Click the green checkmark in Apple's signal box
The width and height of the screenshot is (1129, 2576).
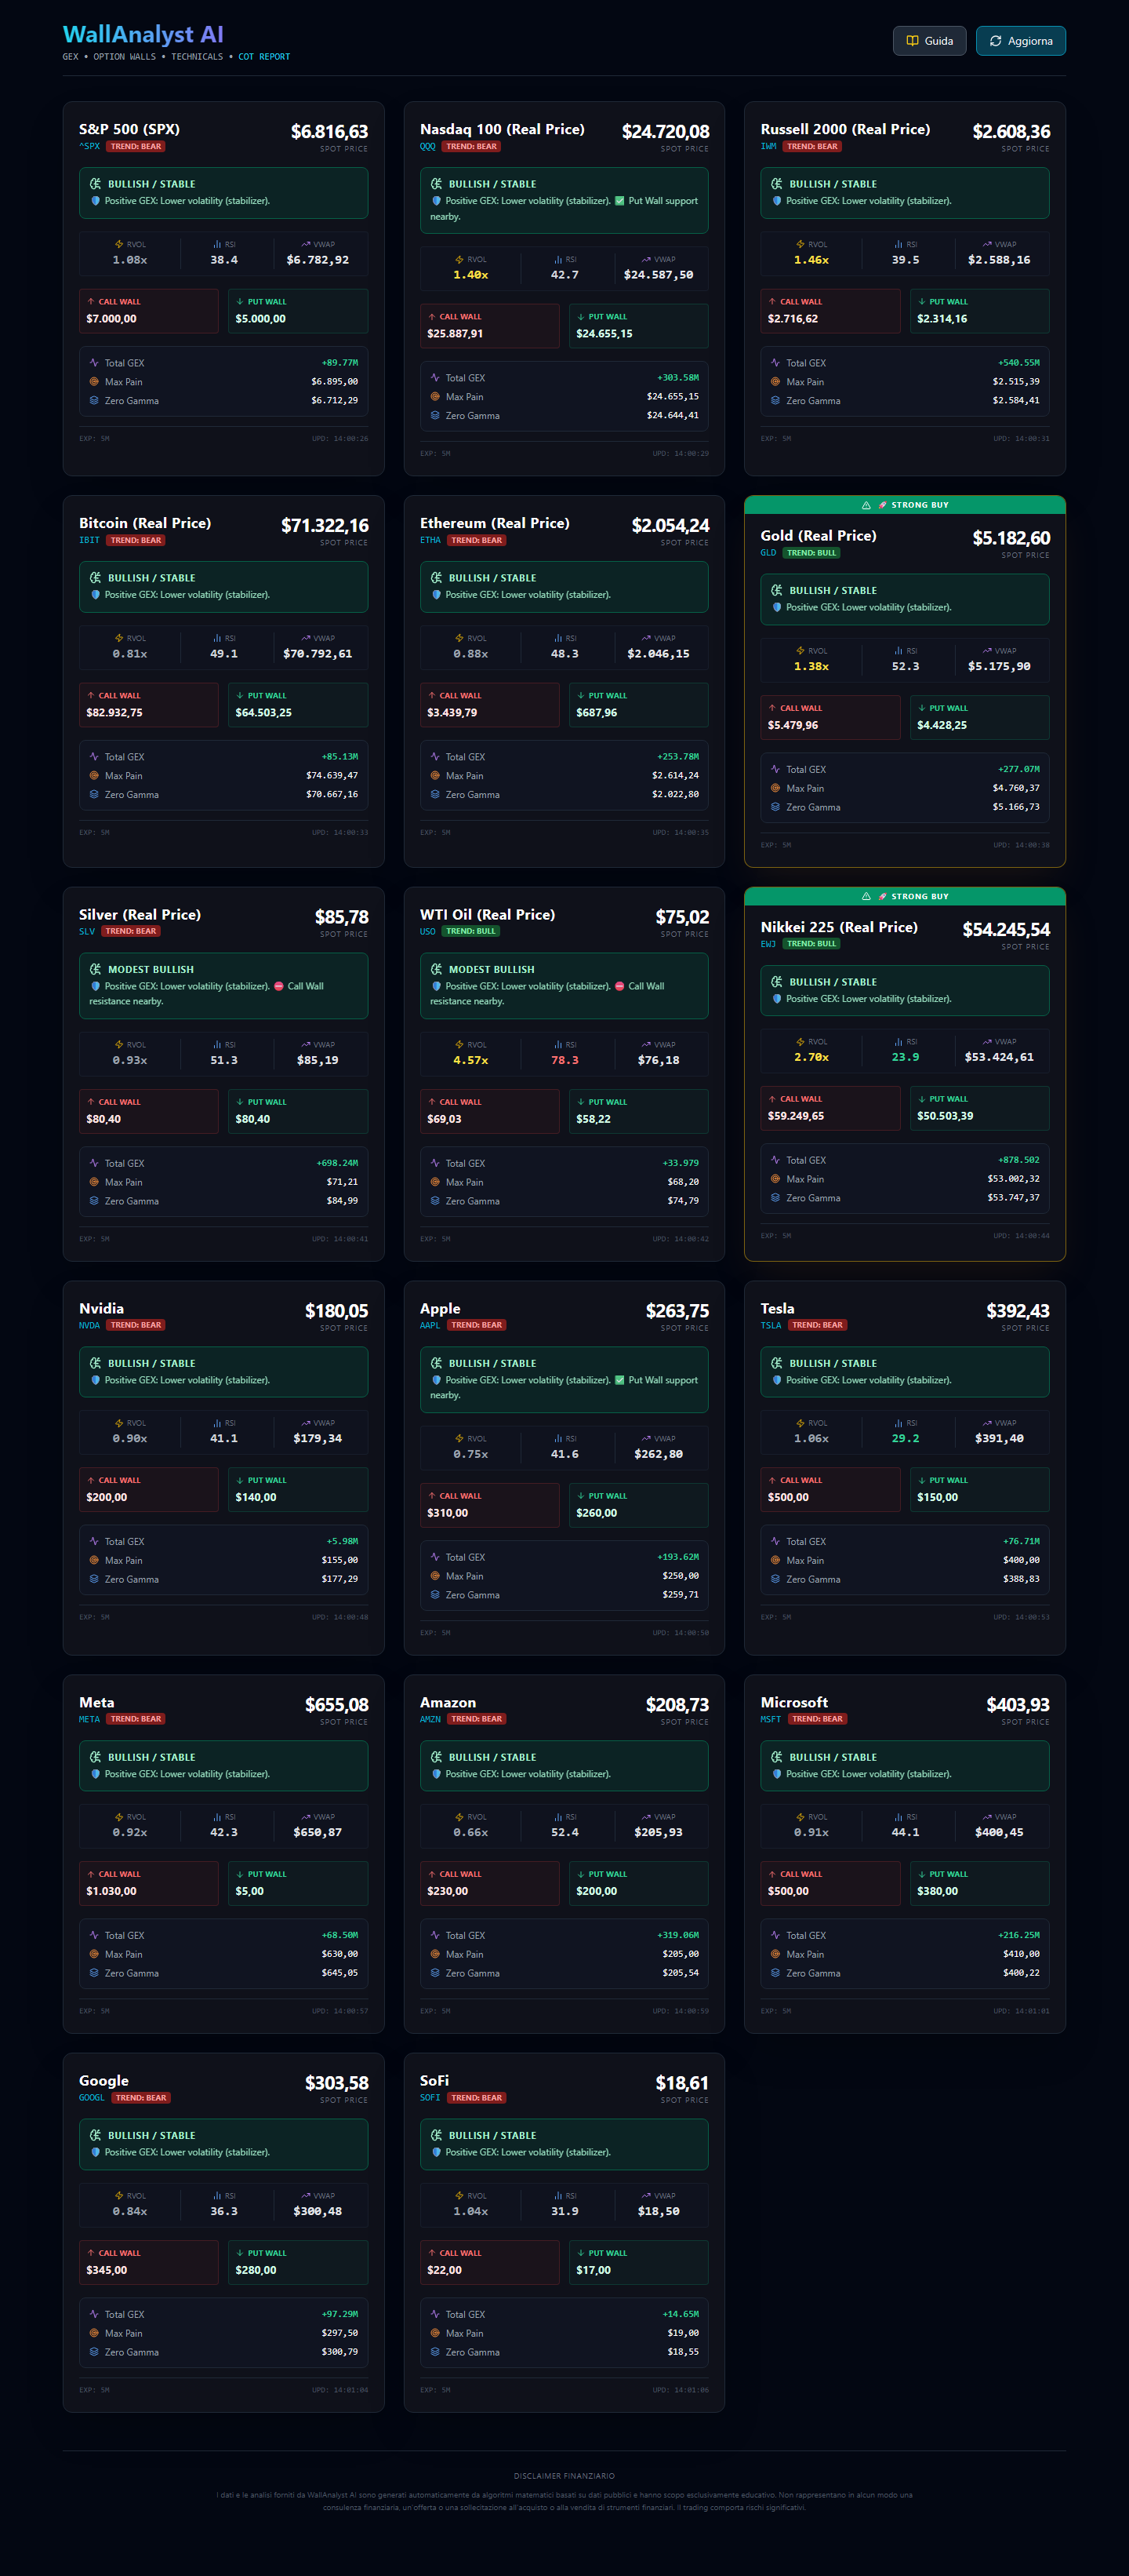click(x=619, y=1380)
